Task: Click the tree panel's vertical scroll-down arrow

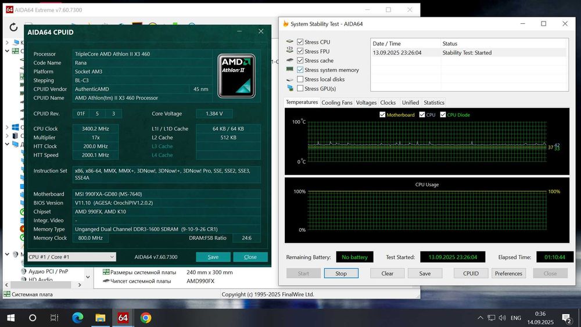Action: [x=88, y=276]
